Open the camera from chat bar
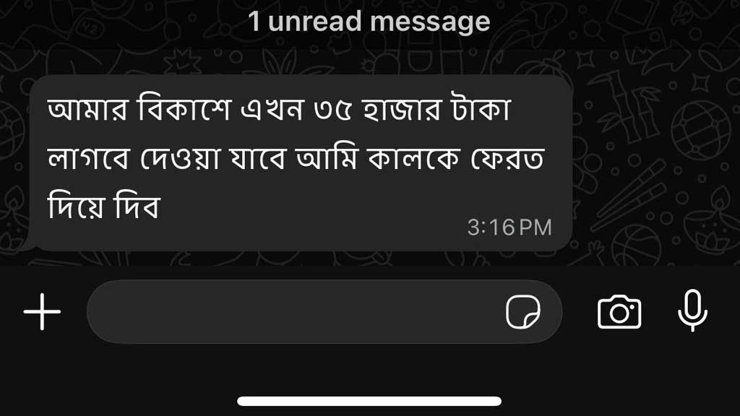Viewport: 740px width, 416px height. click(x=619, y=311)
